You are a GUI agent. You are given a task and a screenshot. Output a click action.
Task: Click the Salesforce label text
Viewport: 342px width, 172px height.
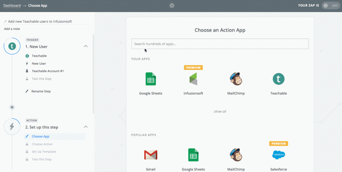point(278,169)
